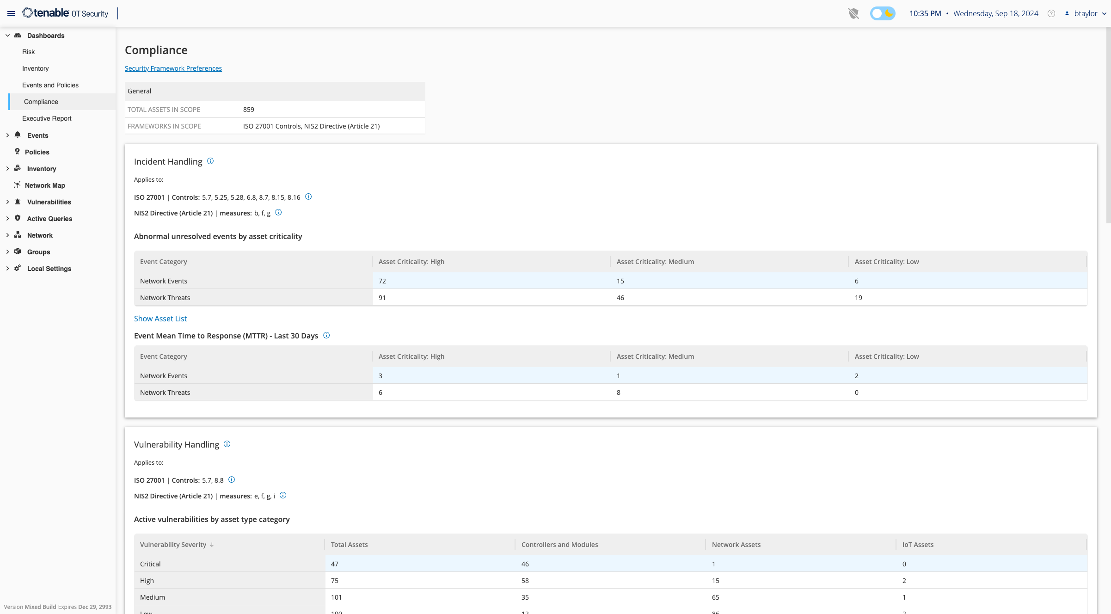Click the help question mark icon
This screenshot has height=614, width=1111.
pos(1051,13)
